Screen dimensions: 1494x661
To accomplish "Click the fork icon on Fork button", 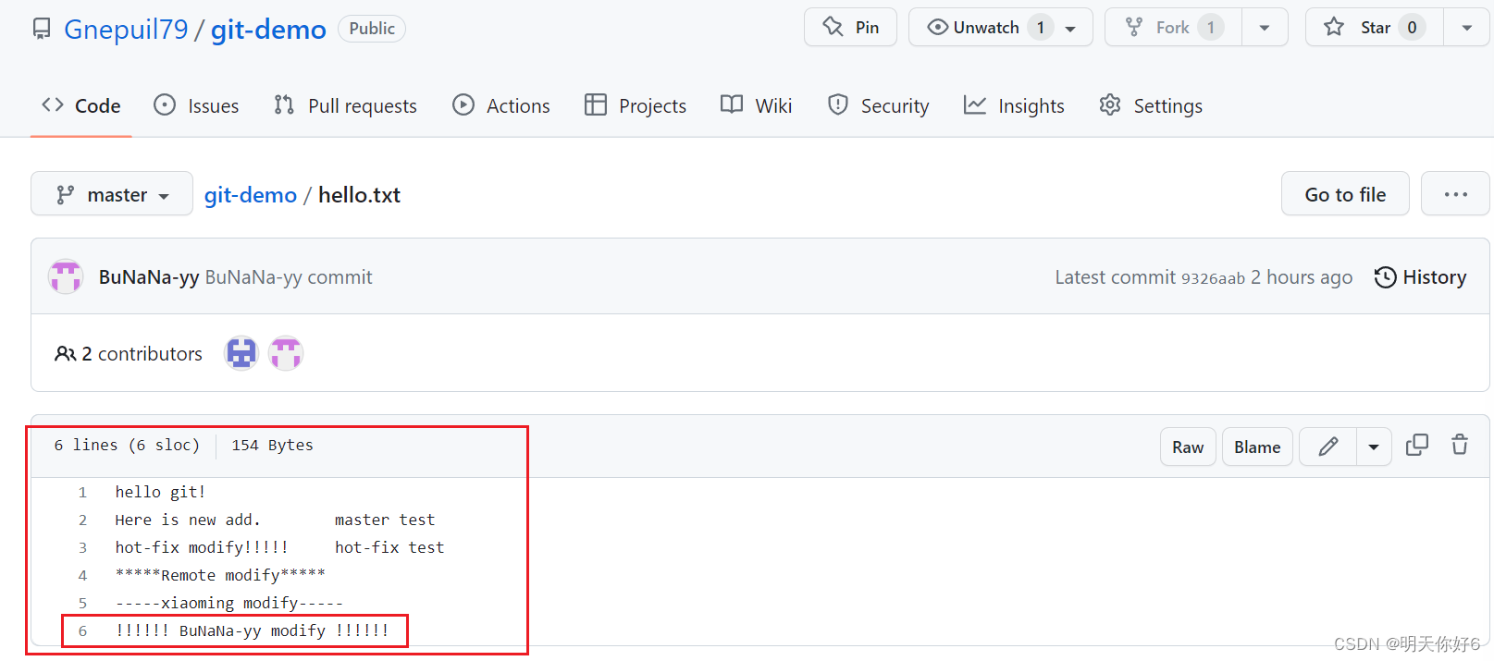I will (x=1133, y=28).
